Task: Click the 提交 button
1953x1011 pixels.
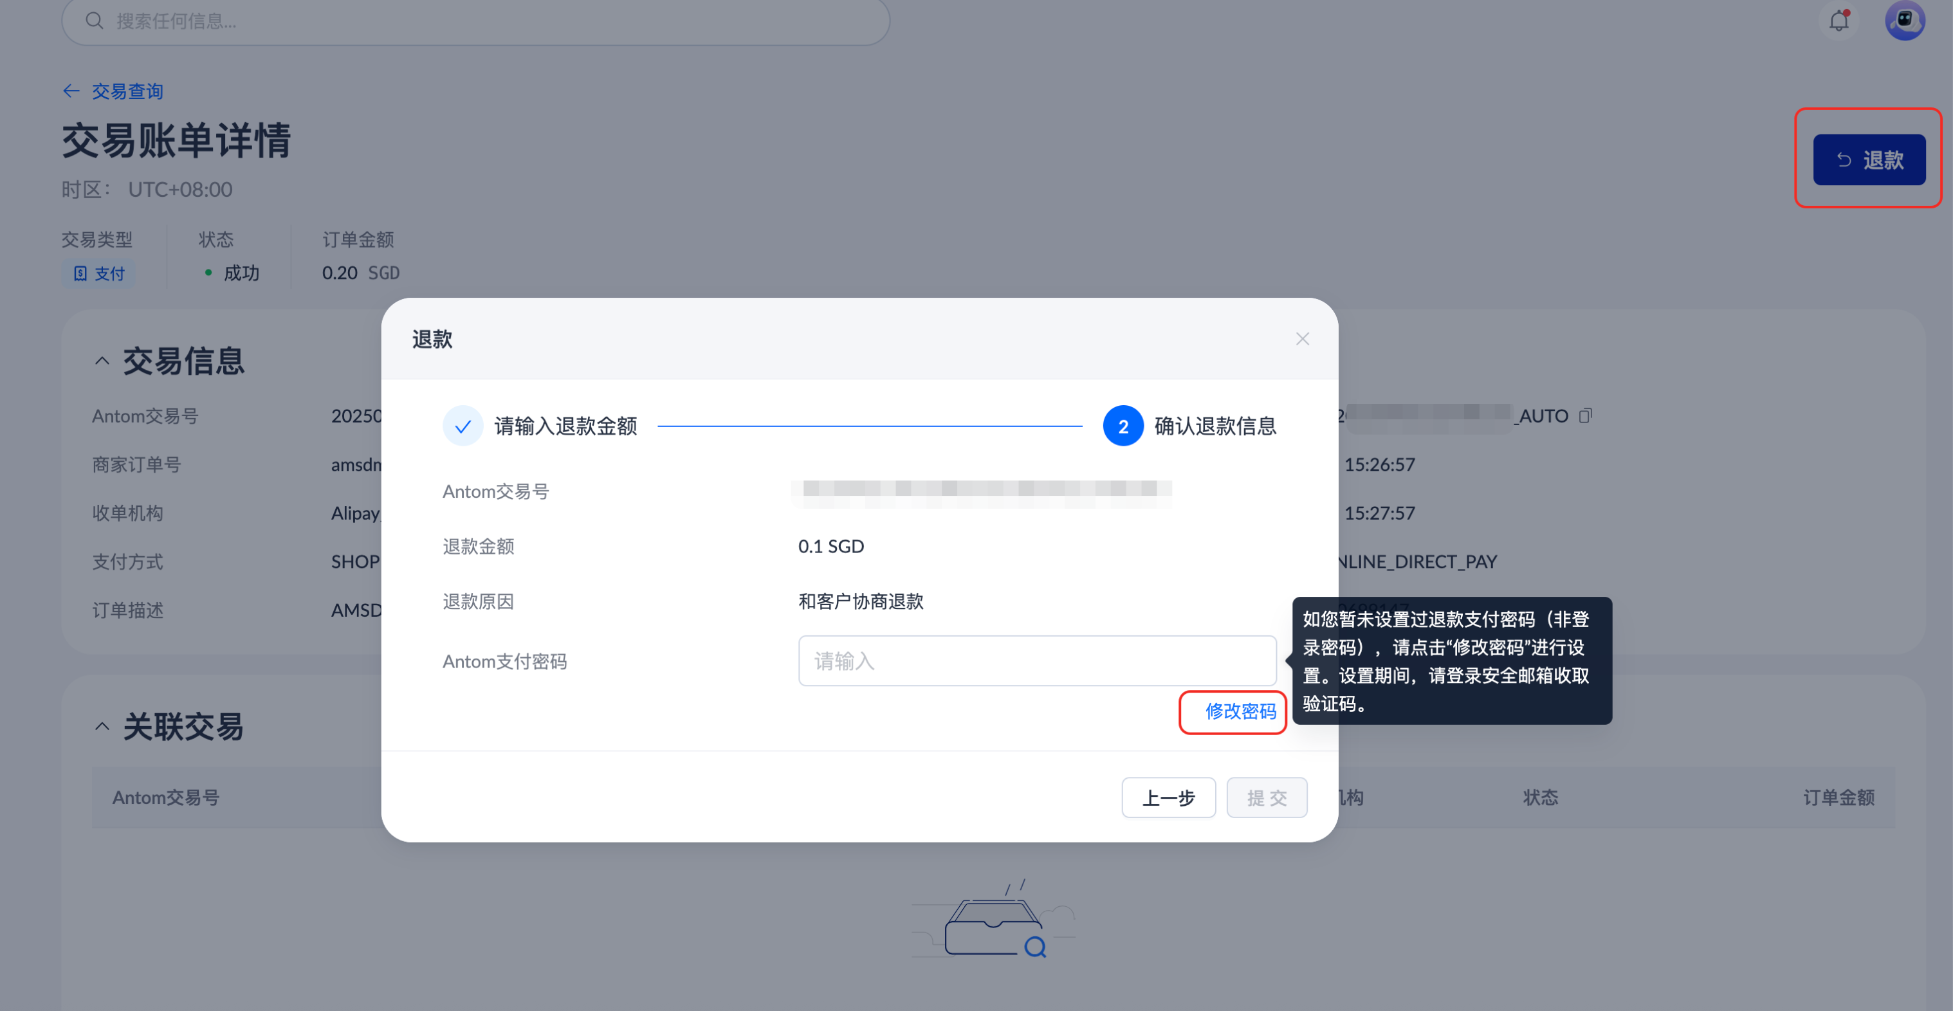Action: tap(1266, 797)
